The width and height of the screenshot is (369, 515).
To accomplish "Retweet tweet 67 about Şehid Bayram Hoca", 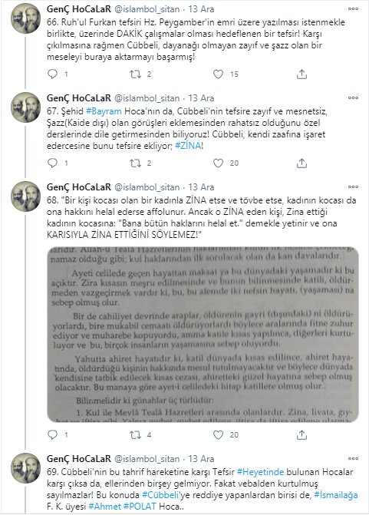I will pos(135,163).
